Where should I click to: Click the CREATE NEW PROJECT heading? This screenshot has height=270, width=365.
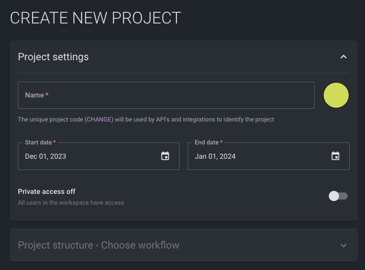tap(95, 17)
